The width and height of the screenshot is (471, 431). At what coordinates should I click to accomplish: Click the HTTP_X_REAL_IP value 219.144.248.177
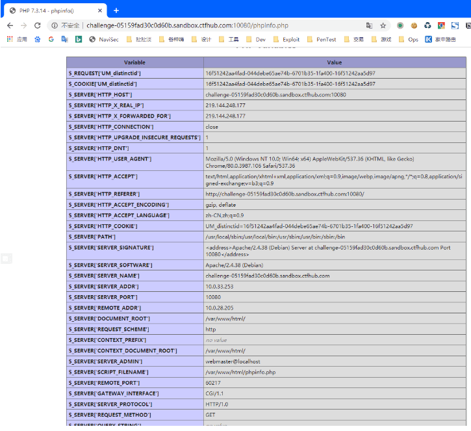(x=225, y=105)
